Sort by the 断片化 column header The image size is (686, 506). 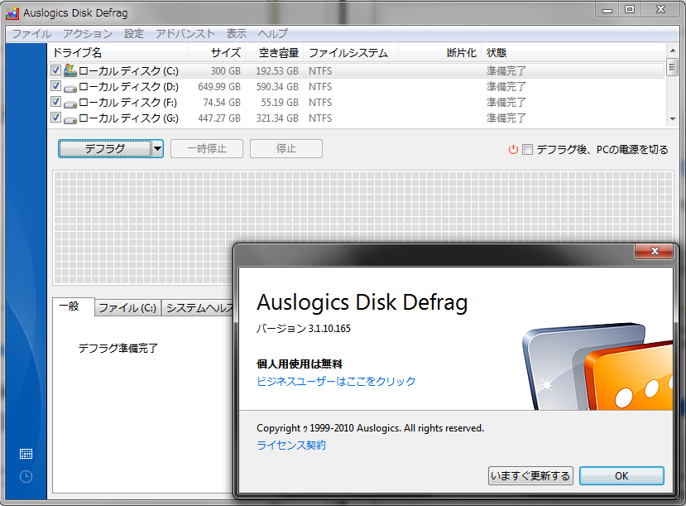point(440,53)
